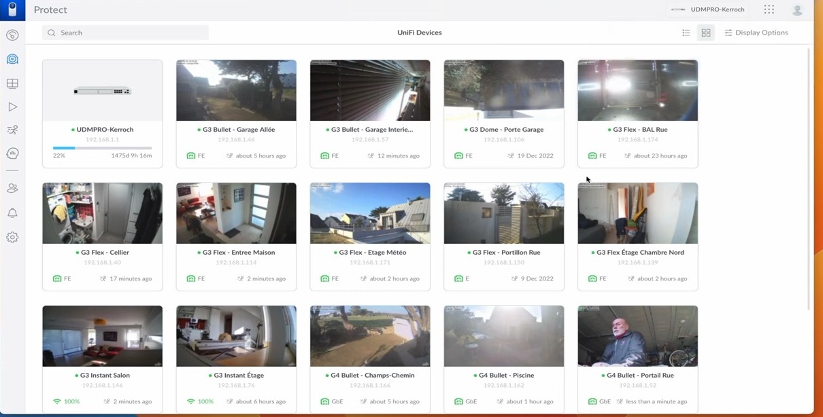Open the system statistics sidebar icon
This screenshot has width=823, height=417.
[12, 153]
